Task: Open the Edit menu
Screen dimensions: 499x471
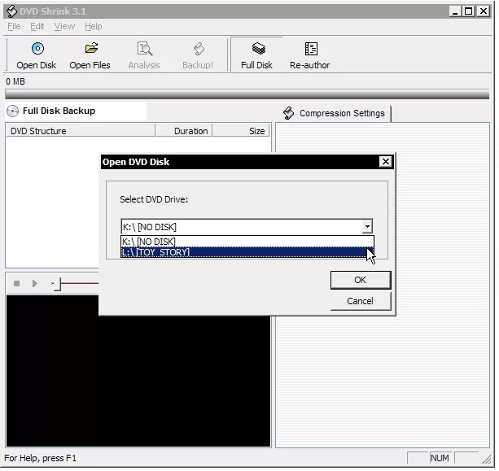Action: [x=37, y=26]
